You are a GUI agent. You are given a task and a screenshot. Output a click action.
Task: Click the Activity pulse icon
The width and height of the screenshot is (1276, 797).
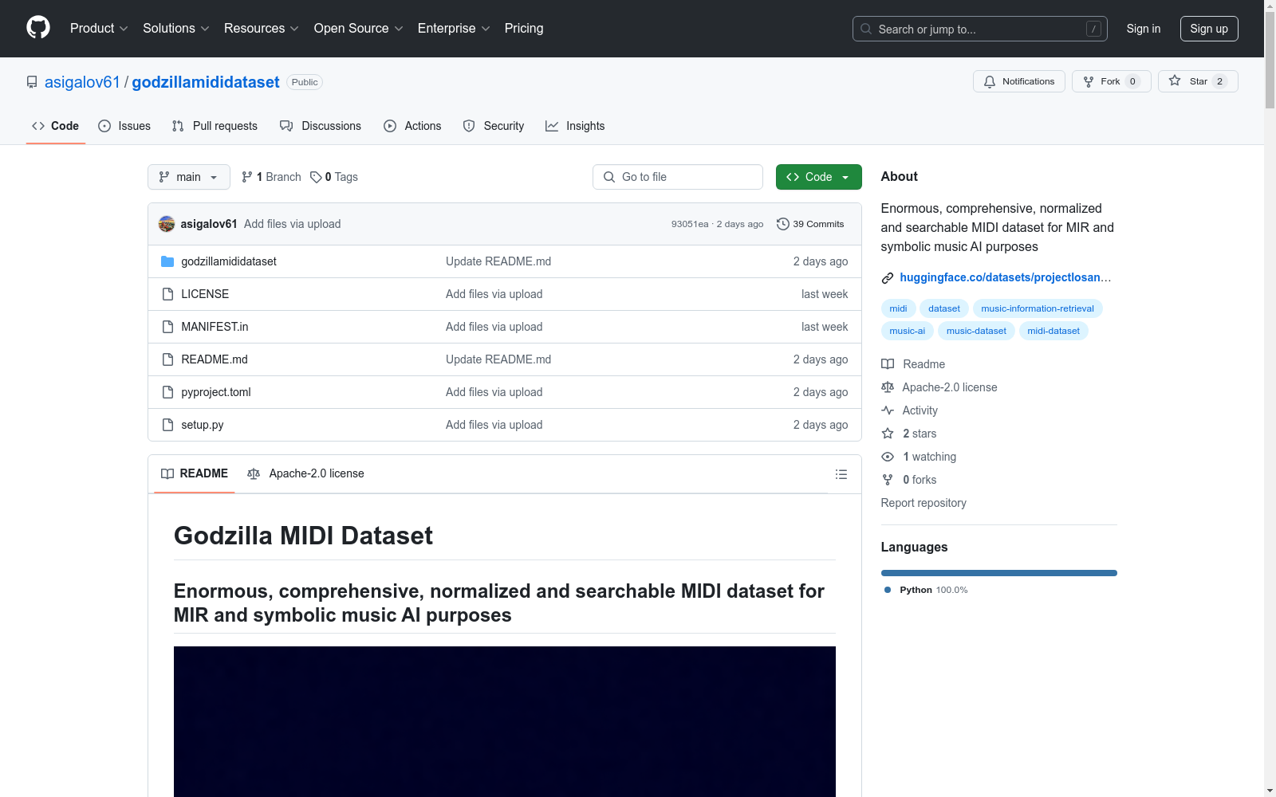(888, 410)
